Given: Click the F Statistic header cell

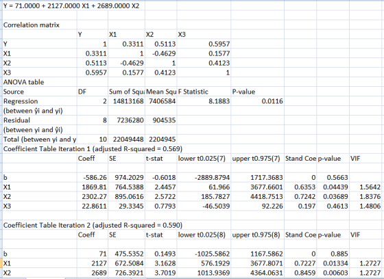Looking at the screenshot, I should coord(204,92).
